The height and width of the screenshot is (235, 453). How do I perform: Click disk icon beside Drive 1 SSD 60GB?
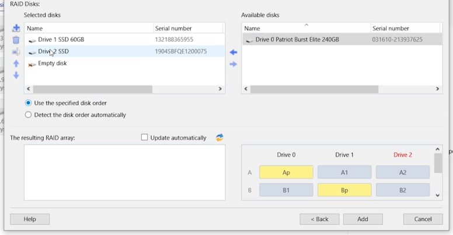tap(32, 40)
